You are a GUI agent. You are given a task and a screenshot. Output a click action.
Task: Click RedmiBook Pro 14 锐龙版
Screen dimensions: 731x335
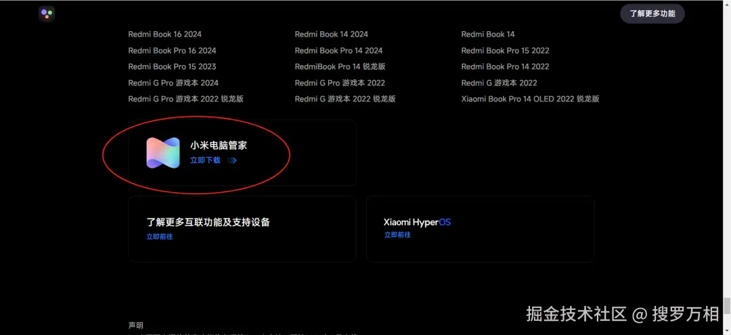[340, 66]
